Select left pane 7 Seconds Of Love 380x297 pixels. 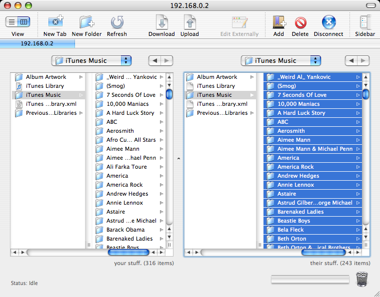129,95
